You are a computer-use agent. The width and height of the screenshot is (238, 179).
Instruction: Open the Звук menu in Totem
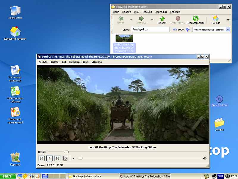tap(86, 62)
